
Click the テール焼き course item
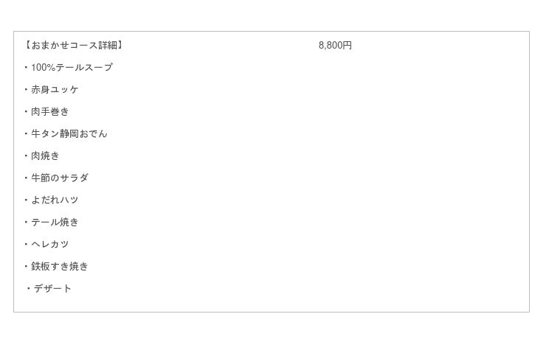pos(55,222)
